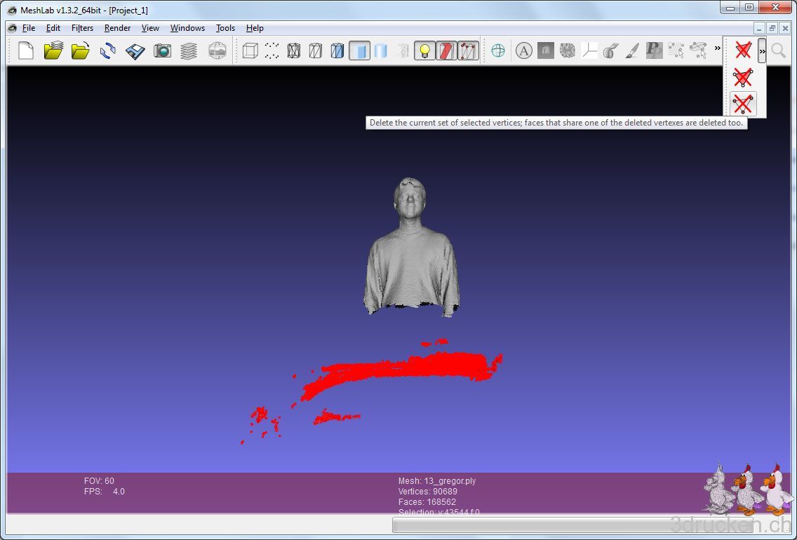Click the magnifying glass search icon
Viewport: 797px width, 540px height.
click(x=778, y=50)
